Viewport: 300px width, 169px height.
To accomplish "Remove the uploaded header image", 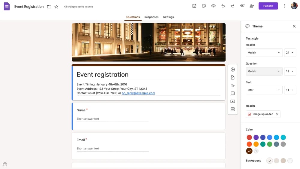I will coord(277,114).
